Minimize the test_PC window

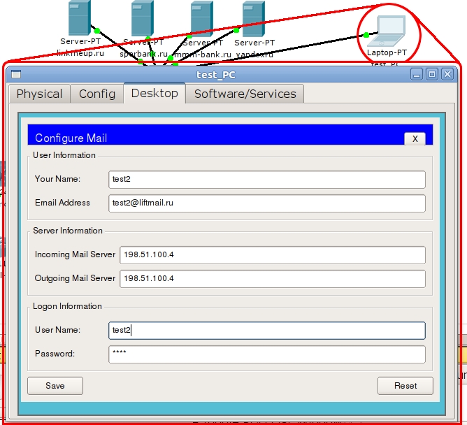(x=417, y=74)
